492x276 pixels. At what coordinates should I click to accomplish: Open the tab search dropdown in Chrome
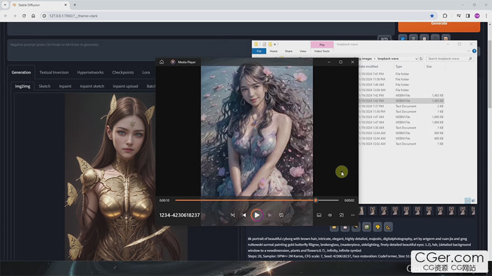pyautogui.click(x=5, y=4)
